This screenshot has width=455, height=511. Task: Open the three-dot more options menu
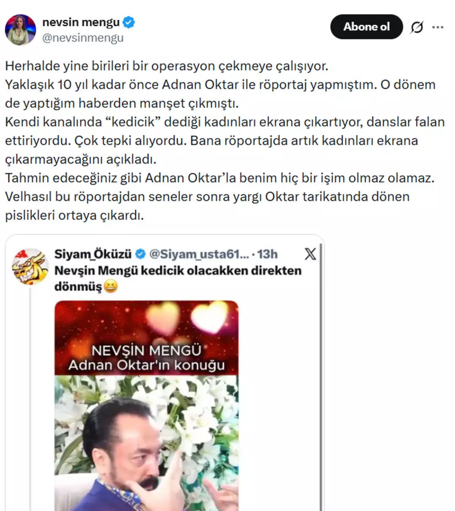point(438,27)
